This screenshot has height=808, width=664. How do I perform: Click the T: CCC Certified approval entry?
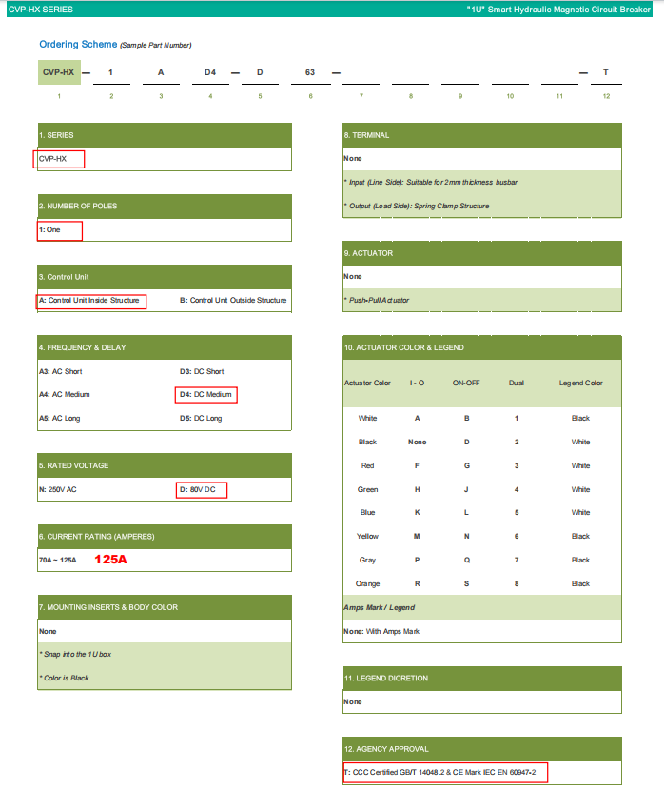445,772
